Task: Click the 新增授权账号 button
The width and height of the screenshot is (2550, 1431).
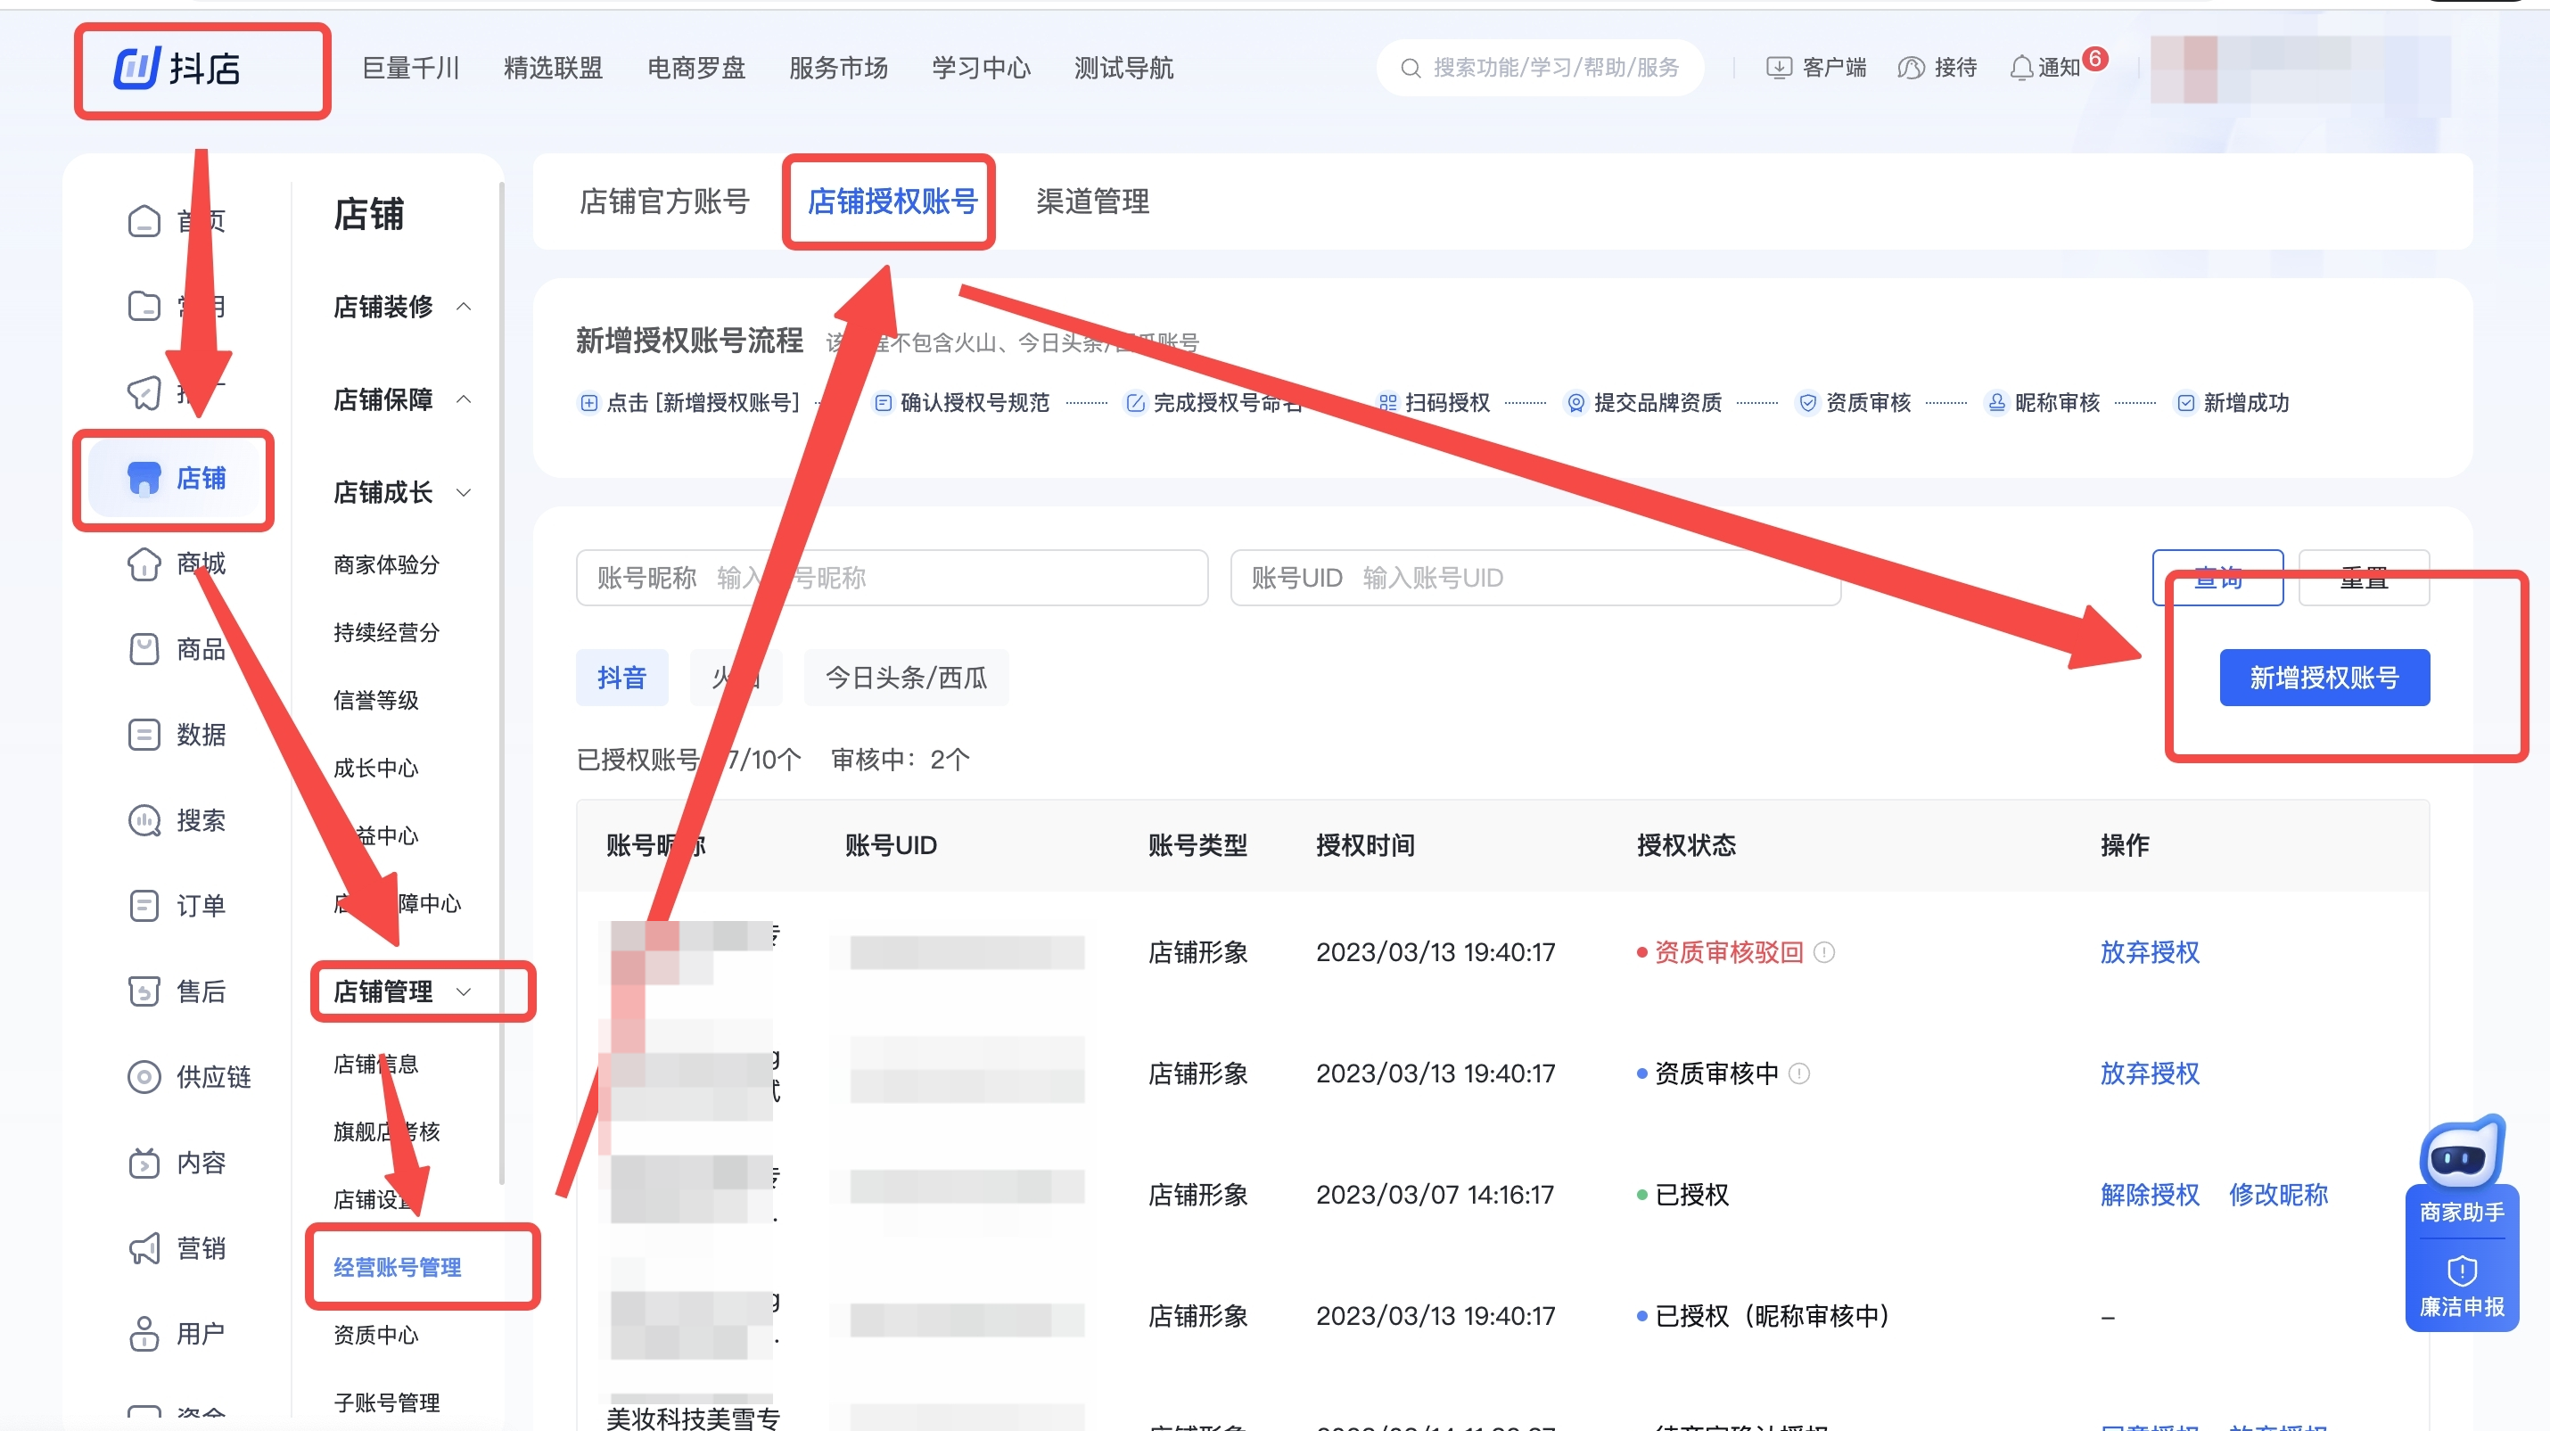Action: tap(2324, 678)
